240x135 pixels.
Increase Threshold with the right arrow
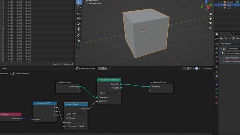[85, 126]
